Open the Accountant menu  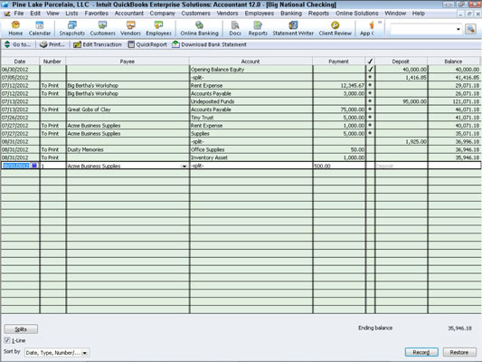click(x=128, y=14)
